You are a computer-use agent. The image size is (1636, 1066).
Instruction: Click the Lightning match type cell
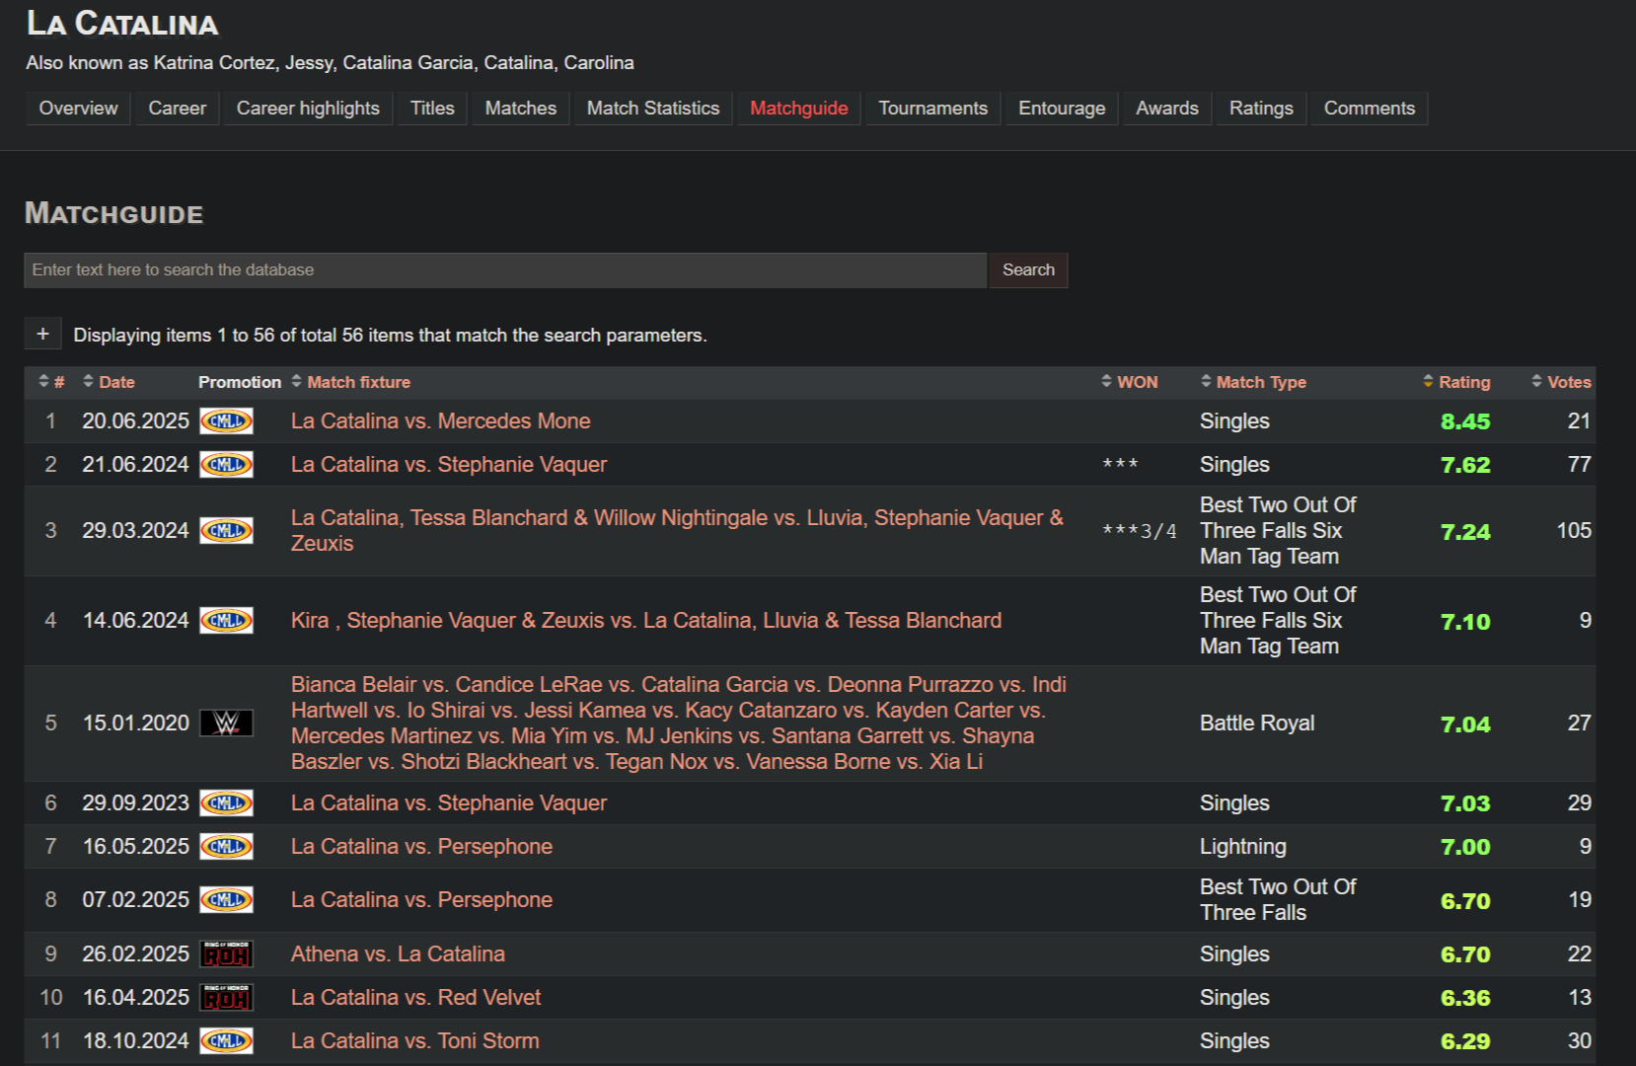click(x=1243, y=847)
